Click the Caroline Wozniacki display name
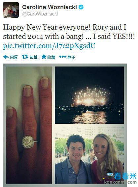138x187 pixels. click(x=50, y=7)
